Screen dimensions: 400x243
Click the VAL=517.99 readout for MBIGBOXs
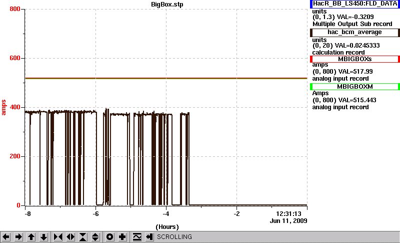click(355, 72)
